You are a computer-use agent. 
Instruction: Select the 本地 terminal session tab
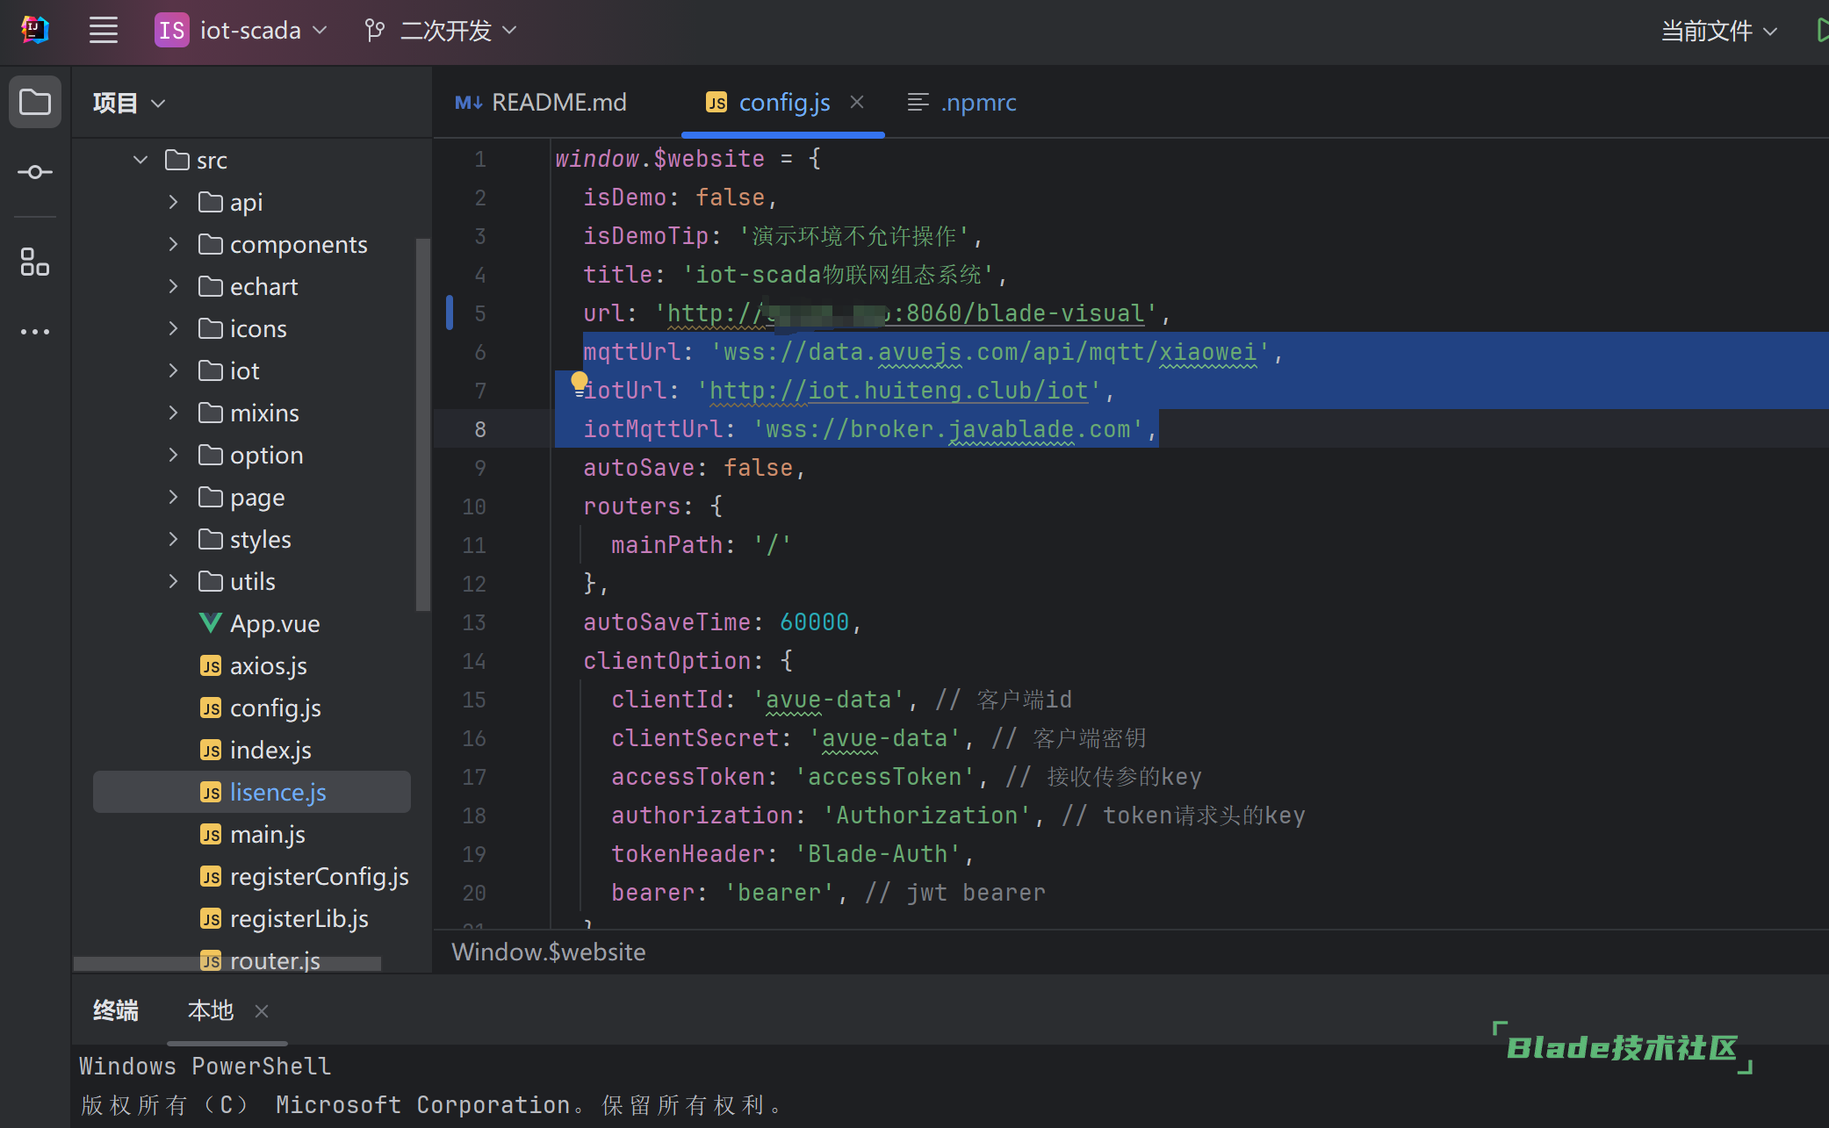click(x=211, y=1010)
